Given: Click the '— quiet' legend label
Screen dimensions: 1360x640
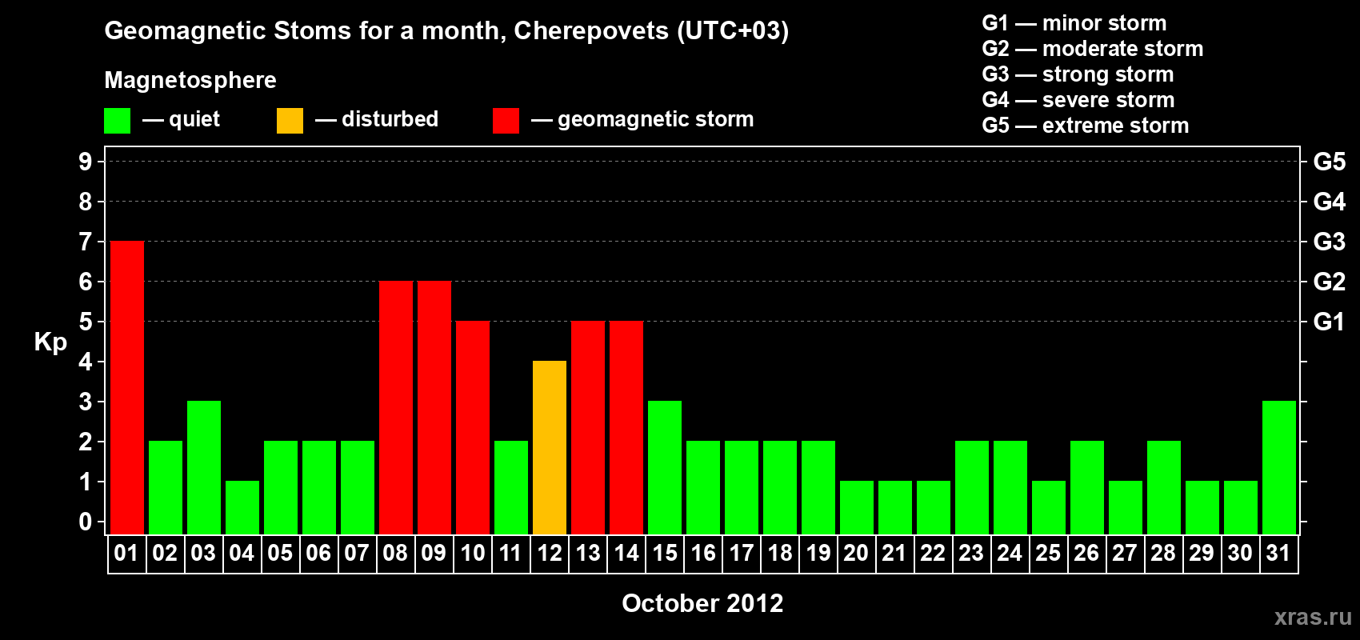Looking at the screenshot, I should pyautogui.click(x=181, y=119).
